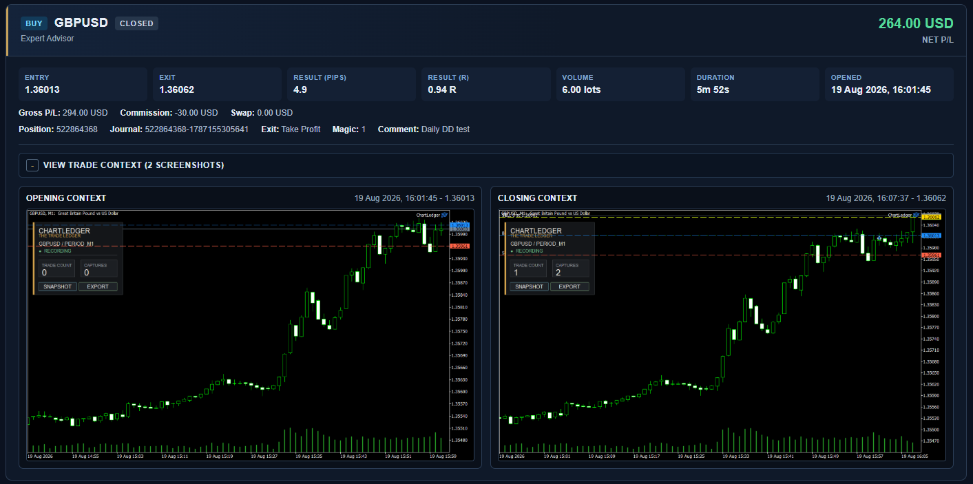
Task: Click the Magic: 1 text
Action: (x=349, y=129)
